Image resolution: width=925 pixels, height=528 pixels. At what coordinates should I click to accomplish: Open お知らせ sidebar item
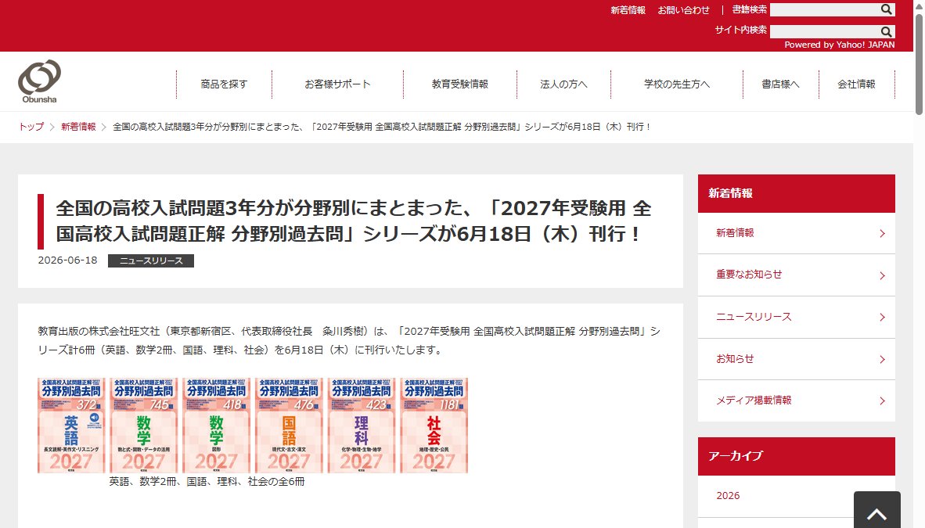tap(797, 359)
